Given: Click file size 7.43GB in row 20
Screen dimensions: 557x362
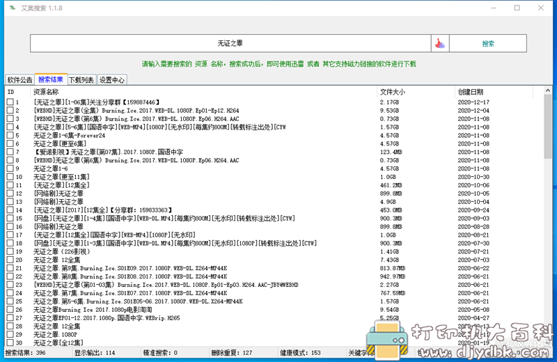Looking at the screenshot, I should pos(389,260).
